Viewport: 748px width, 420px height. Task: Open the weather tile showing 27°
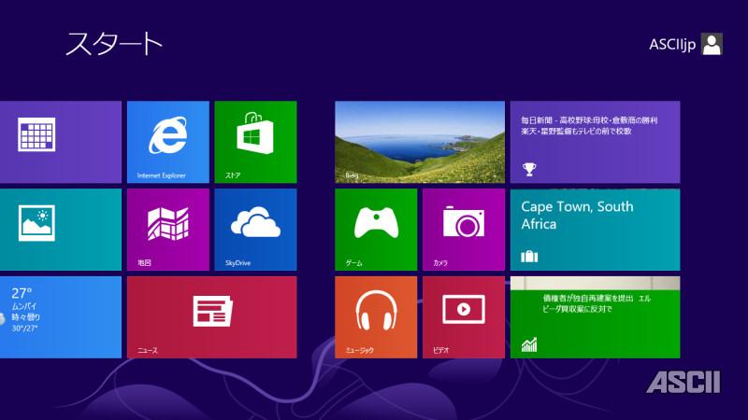tap(61, 317)
